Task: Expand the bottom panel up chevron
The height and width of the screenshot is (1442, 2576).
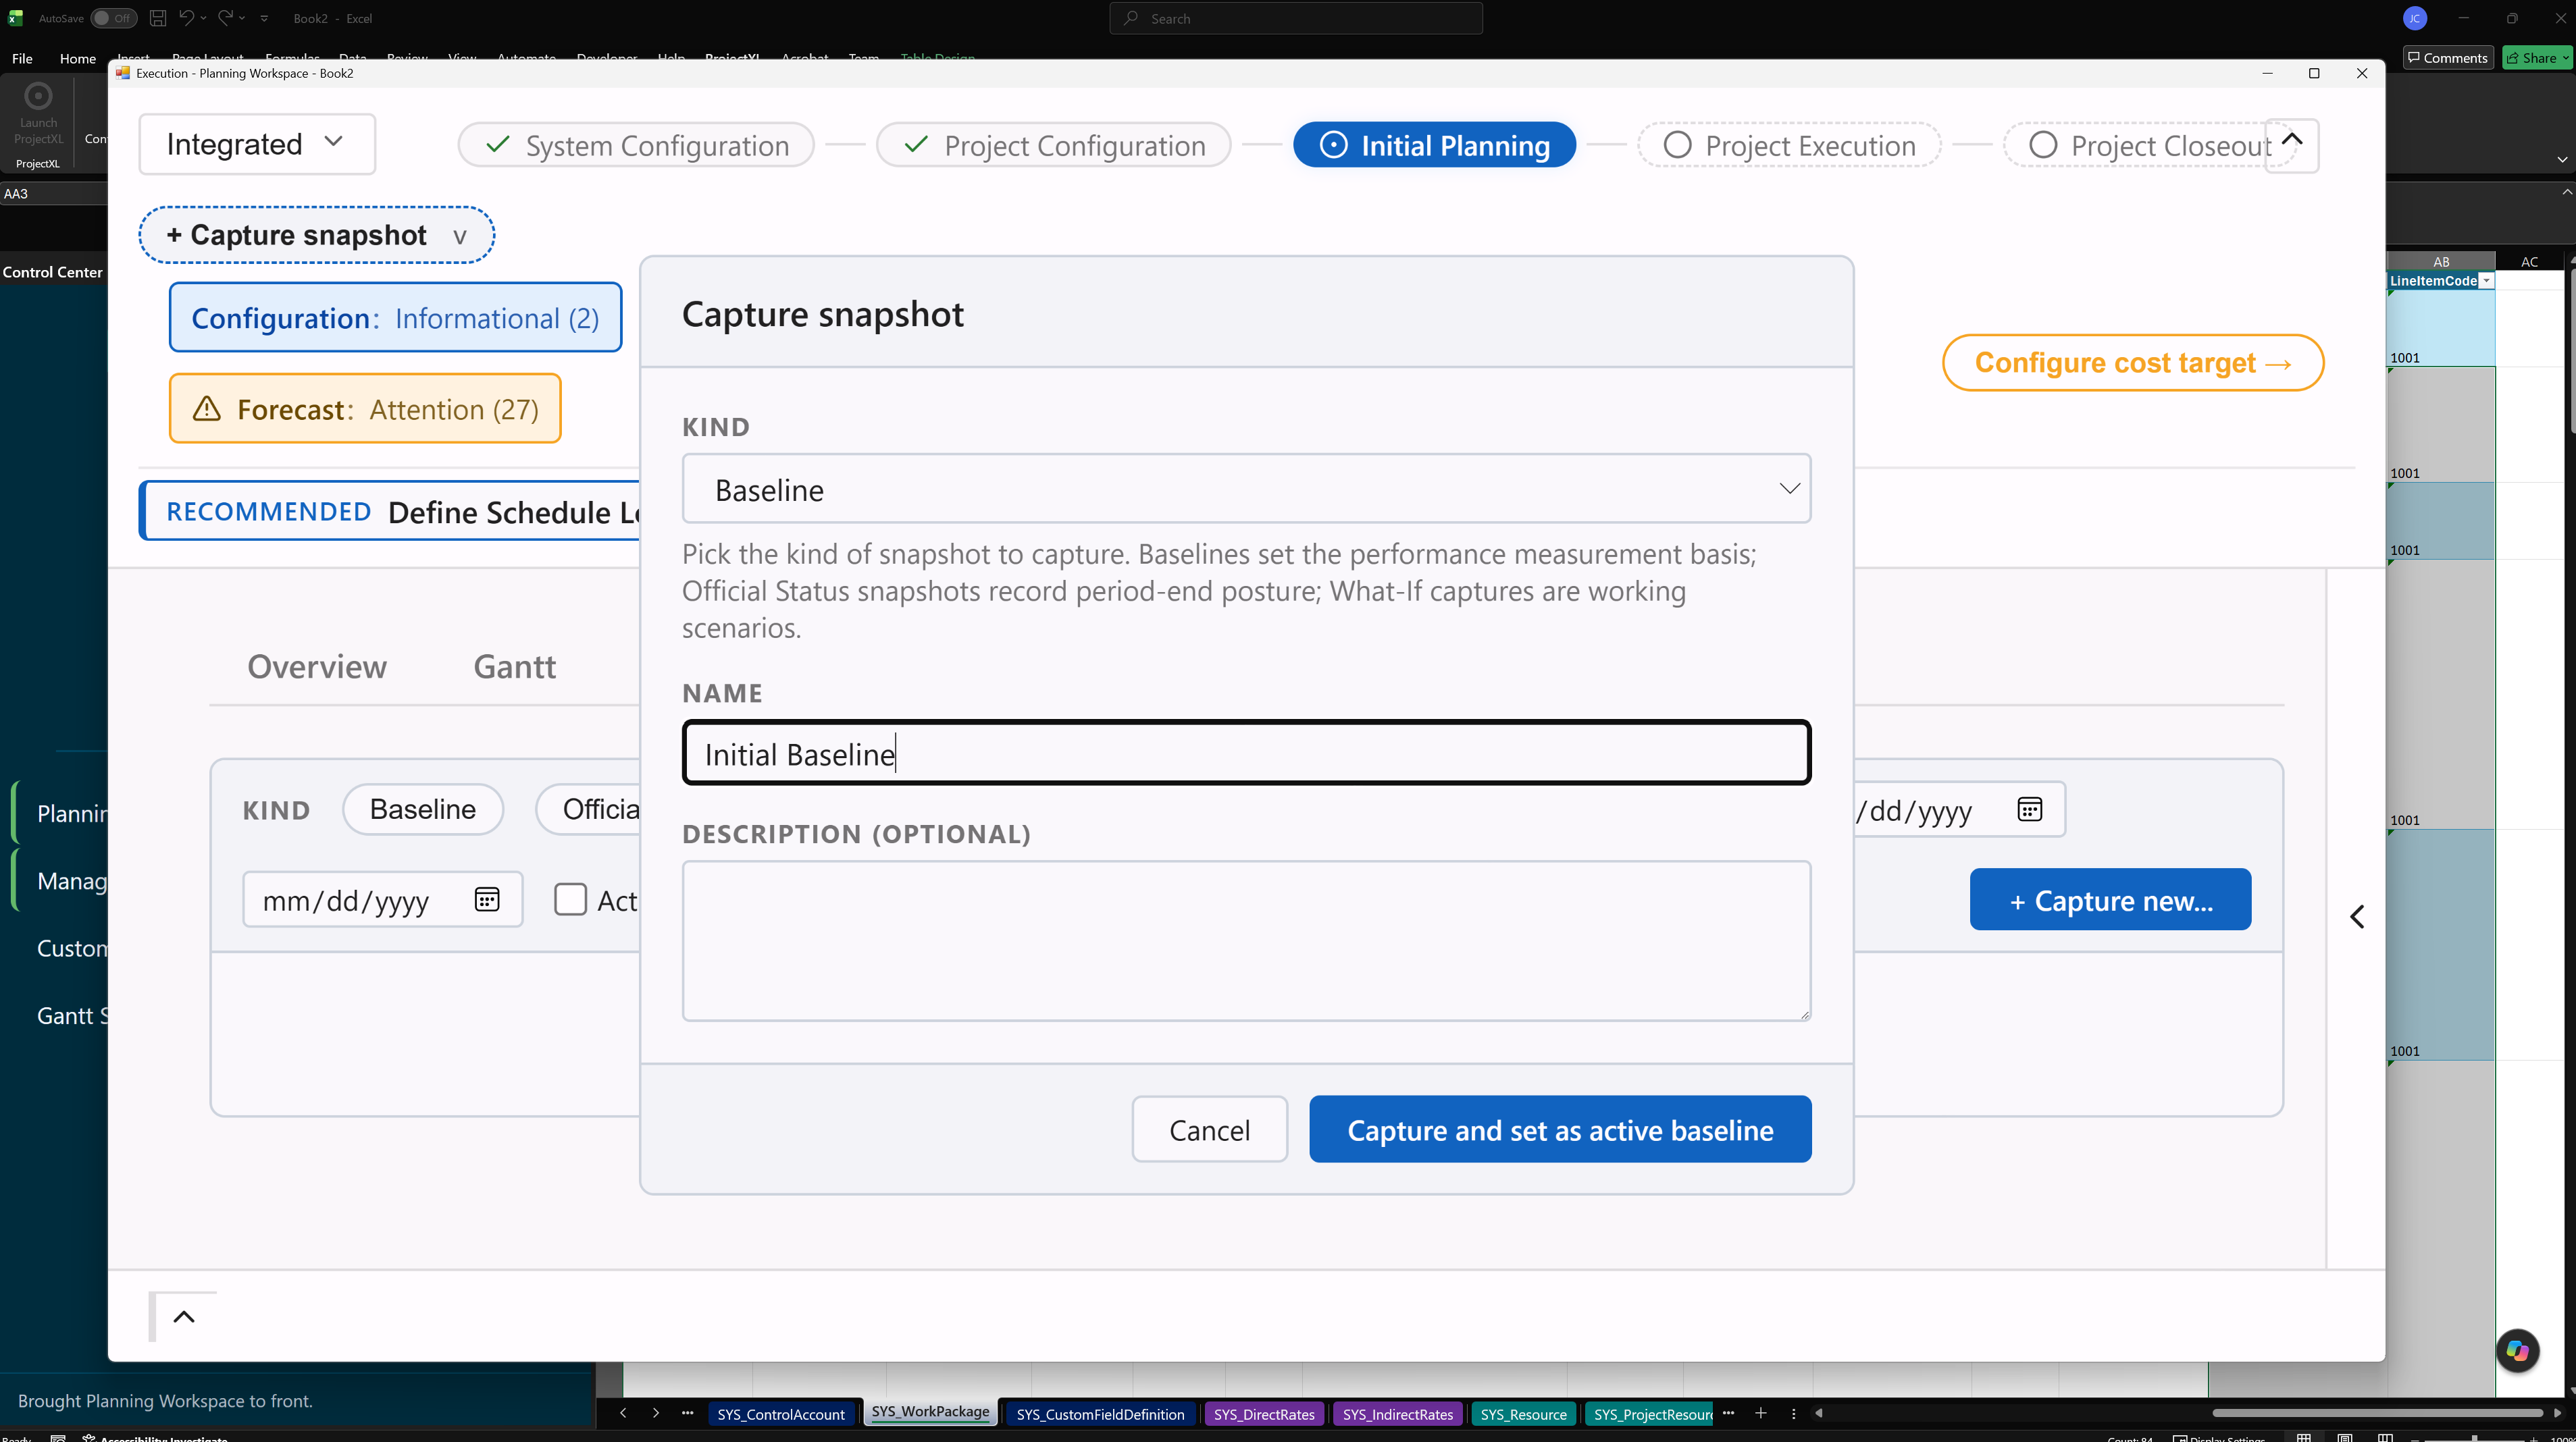Action: tap(184, 1316)
